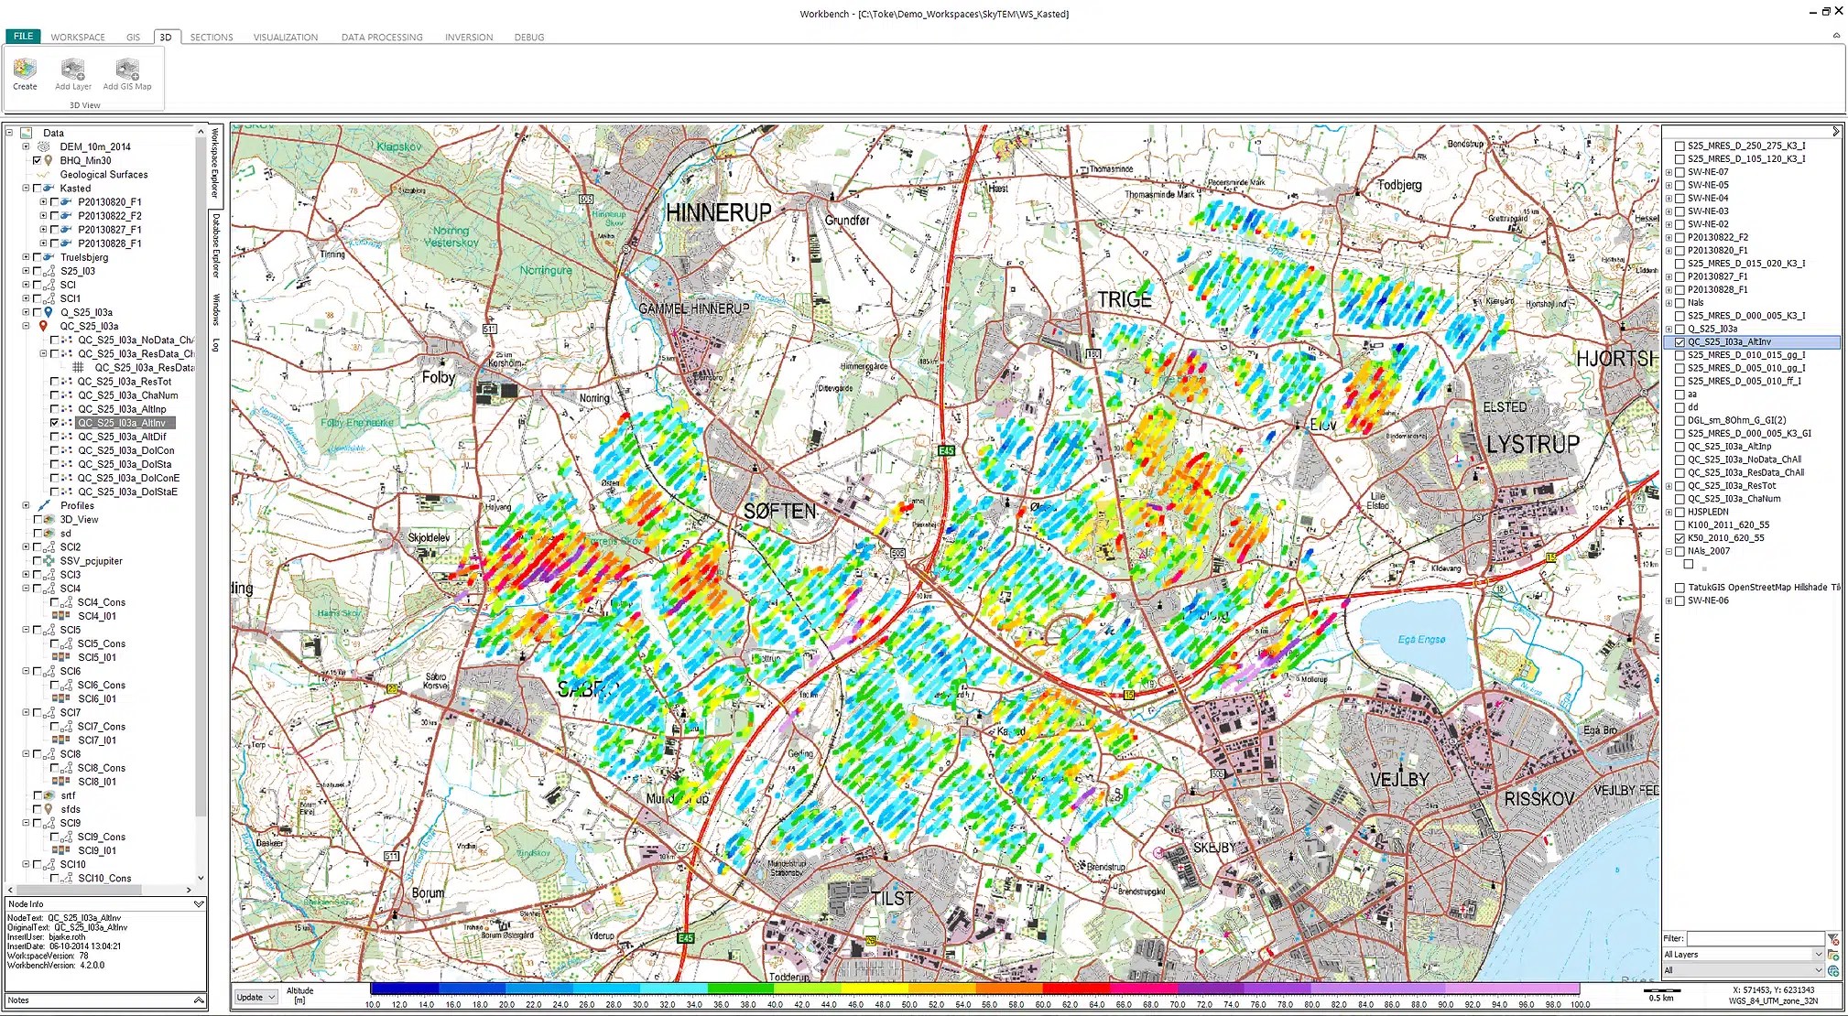The width and height of the screenshot is (1848, 1016).
Task: Click the Add GIS Map ribbon icon
Action: [127, 70]
